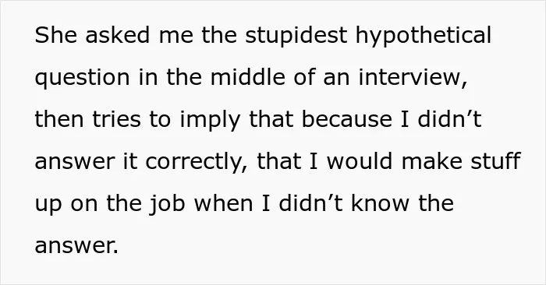The height and width of the screenshot is (285, 546).
Task: Click the word "then" starting the third line
Action: click(x=59, y=119)
